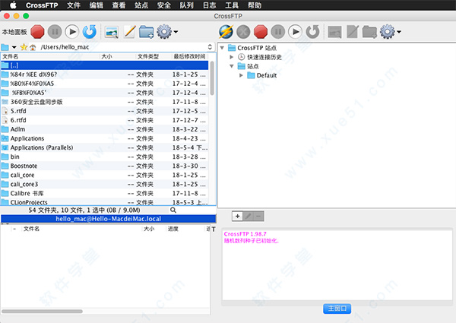Screen dimensions: 456x323
Task: Click the gray refresh icon in remote toolbar
Action: pyautogui.click(x=312, y=32)
